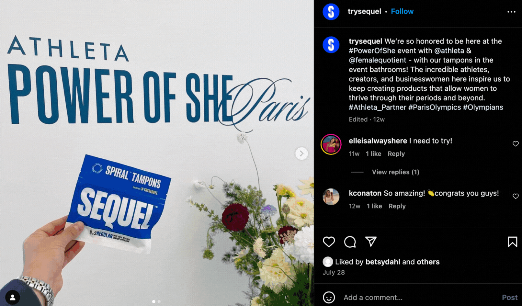Focus the Add a comment field
This screenshot has width=522, height=306.
(x=418, y=297)
